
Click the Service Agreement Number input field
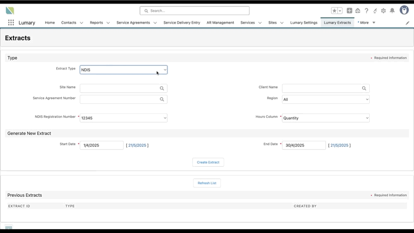click(123, 99)
